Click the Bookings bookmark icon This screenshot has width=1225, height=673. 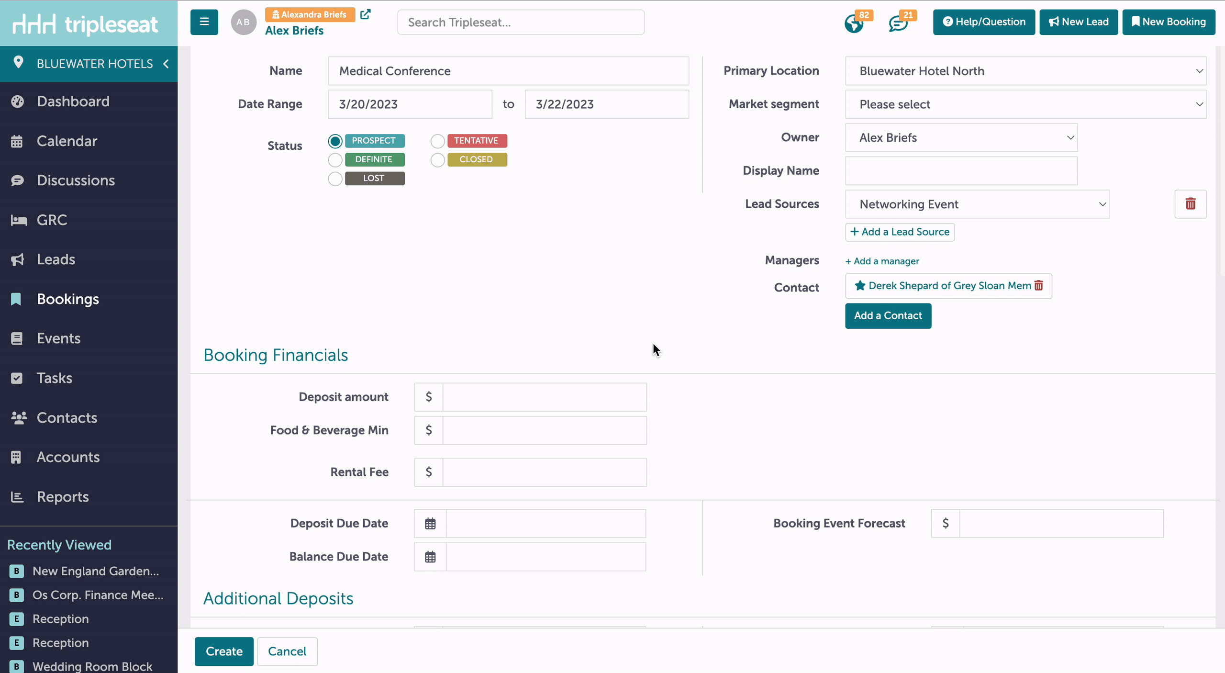[x=16, y=299]
